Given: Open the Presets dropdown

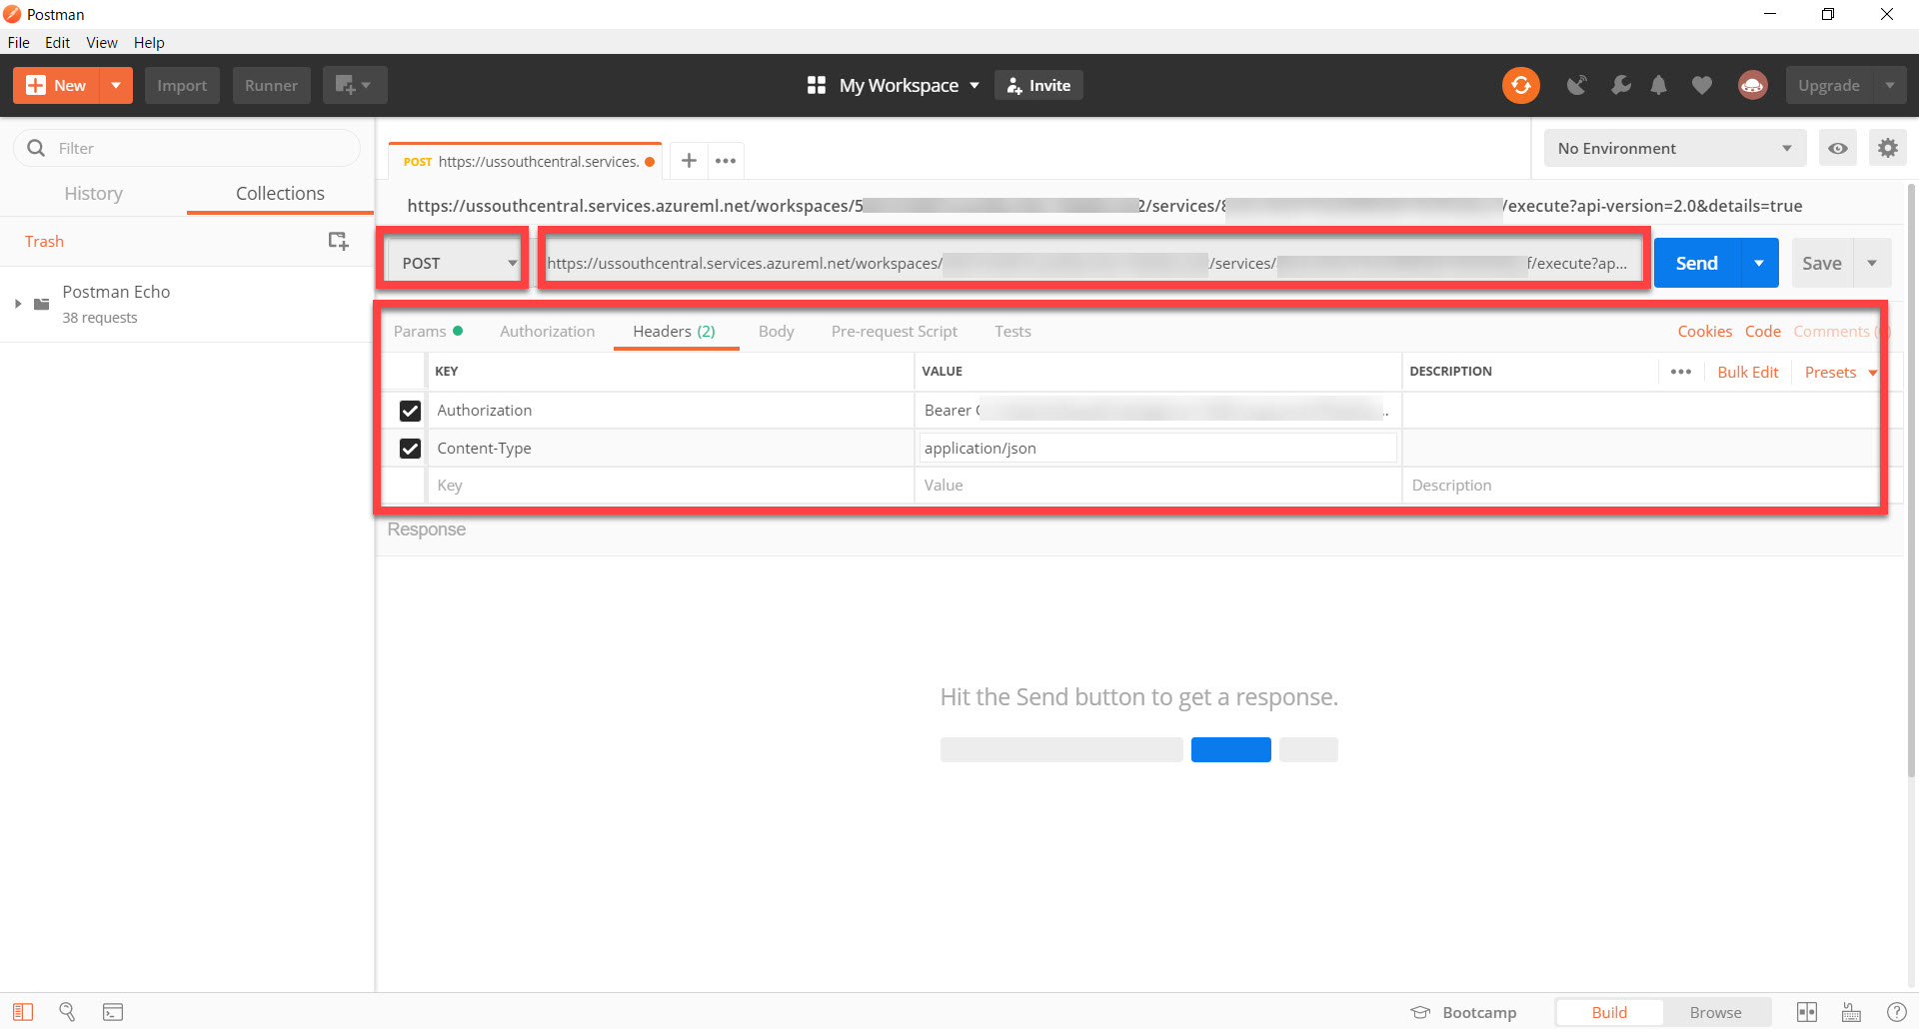Looking at the screenshot, I should pyautogui.click(x=1840, y=372).
